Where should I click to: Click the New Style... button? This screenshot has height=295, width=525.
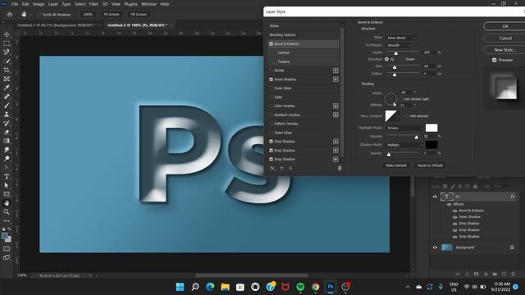505,50
